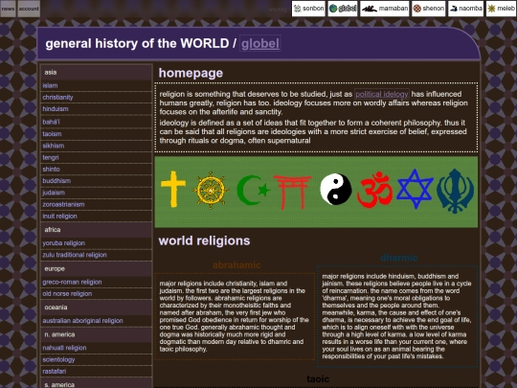Click the news button
The height and width of the screenshot is (388, 517).
click(x=8, y=9)
